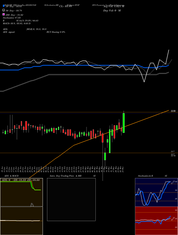Click the 'ADX & MACD' panel title
The width and height of the screenshot is (178, 235).
click(11, 176)
